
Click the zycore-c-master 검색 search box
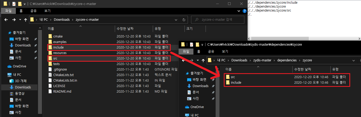[217, 20]
